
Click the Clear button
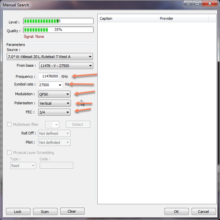pos(72,211)
